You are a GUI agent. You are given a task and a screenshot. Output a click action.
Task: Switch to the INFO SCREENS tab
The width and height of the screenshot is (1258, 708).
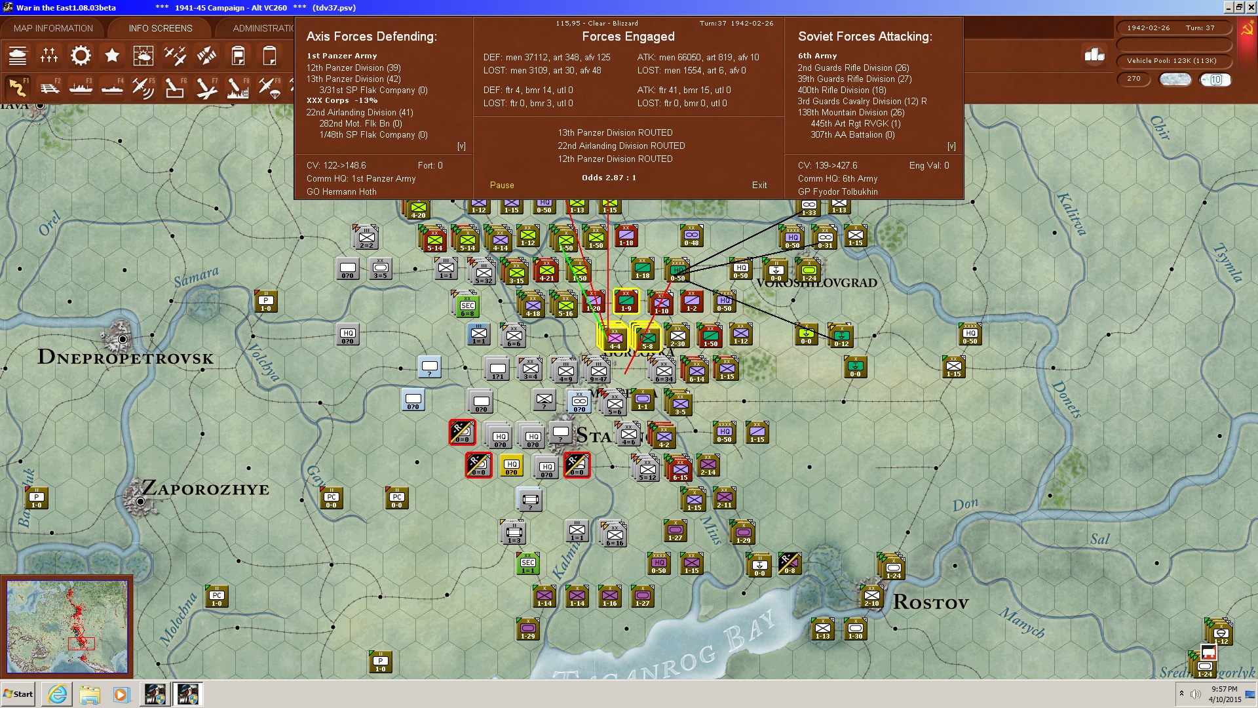click(x=161, y=28)
